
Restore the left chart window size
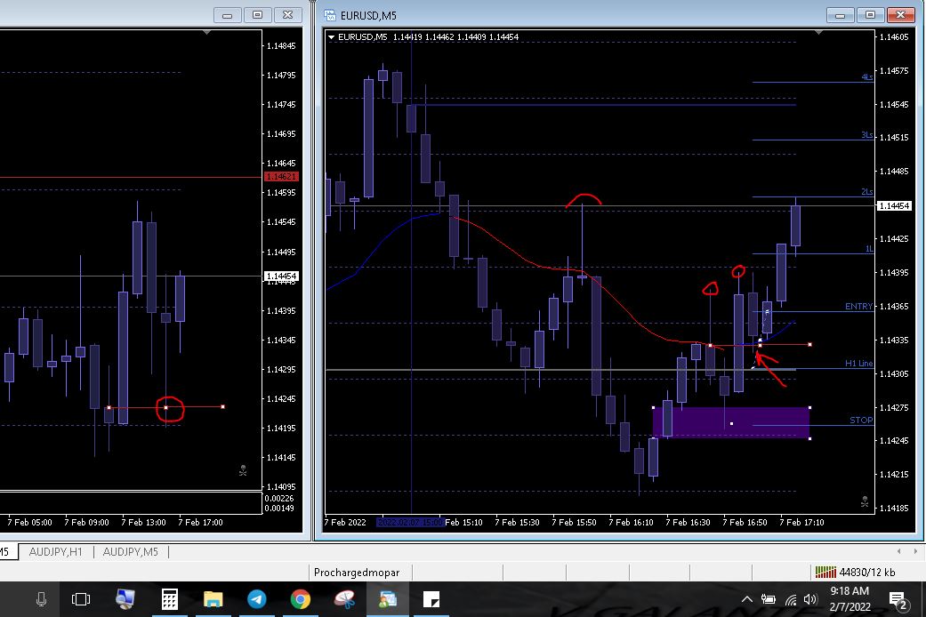tap(257, 15)
